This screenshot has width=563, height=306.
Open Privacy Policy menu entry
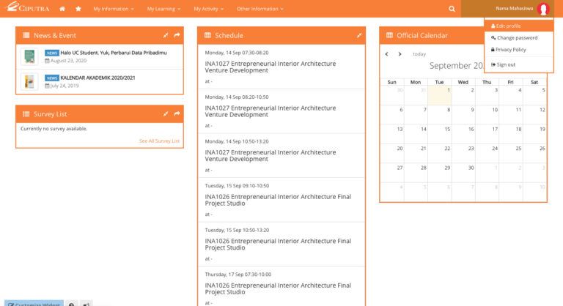[x=519, y=50]
